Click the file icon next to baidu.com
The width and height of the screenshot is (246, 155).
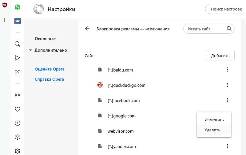click(100, 69)
